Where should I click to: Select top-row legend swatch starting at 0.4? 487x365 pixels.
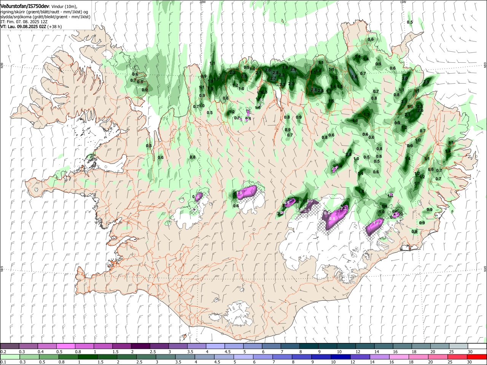click(x=47, y=346)
